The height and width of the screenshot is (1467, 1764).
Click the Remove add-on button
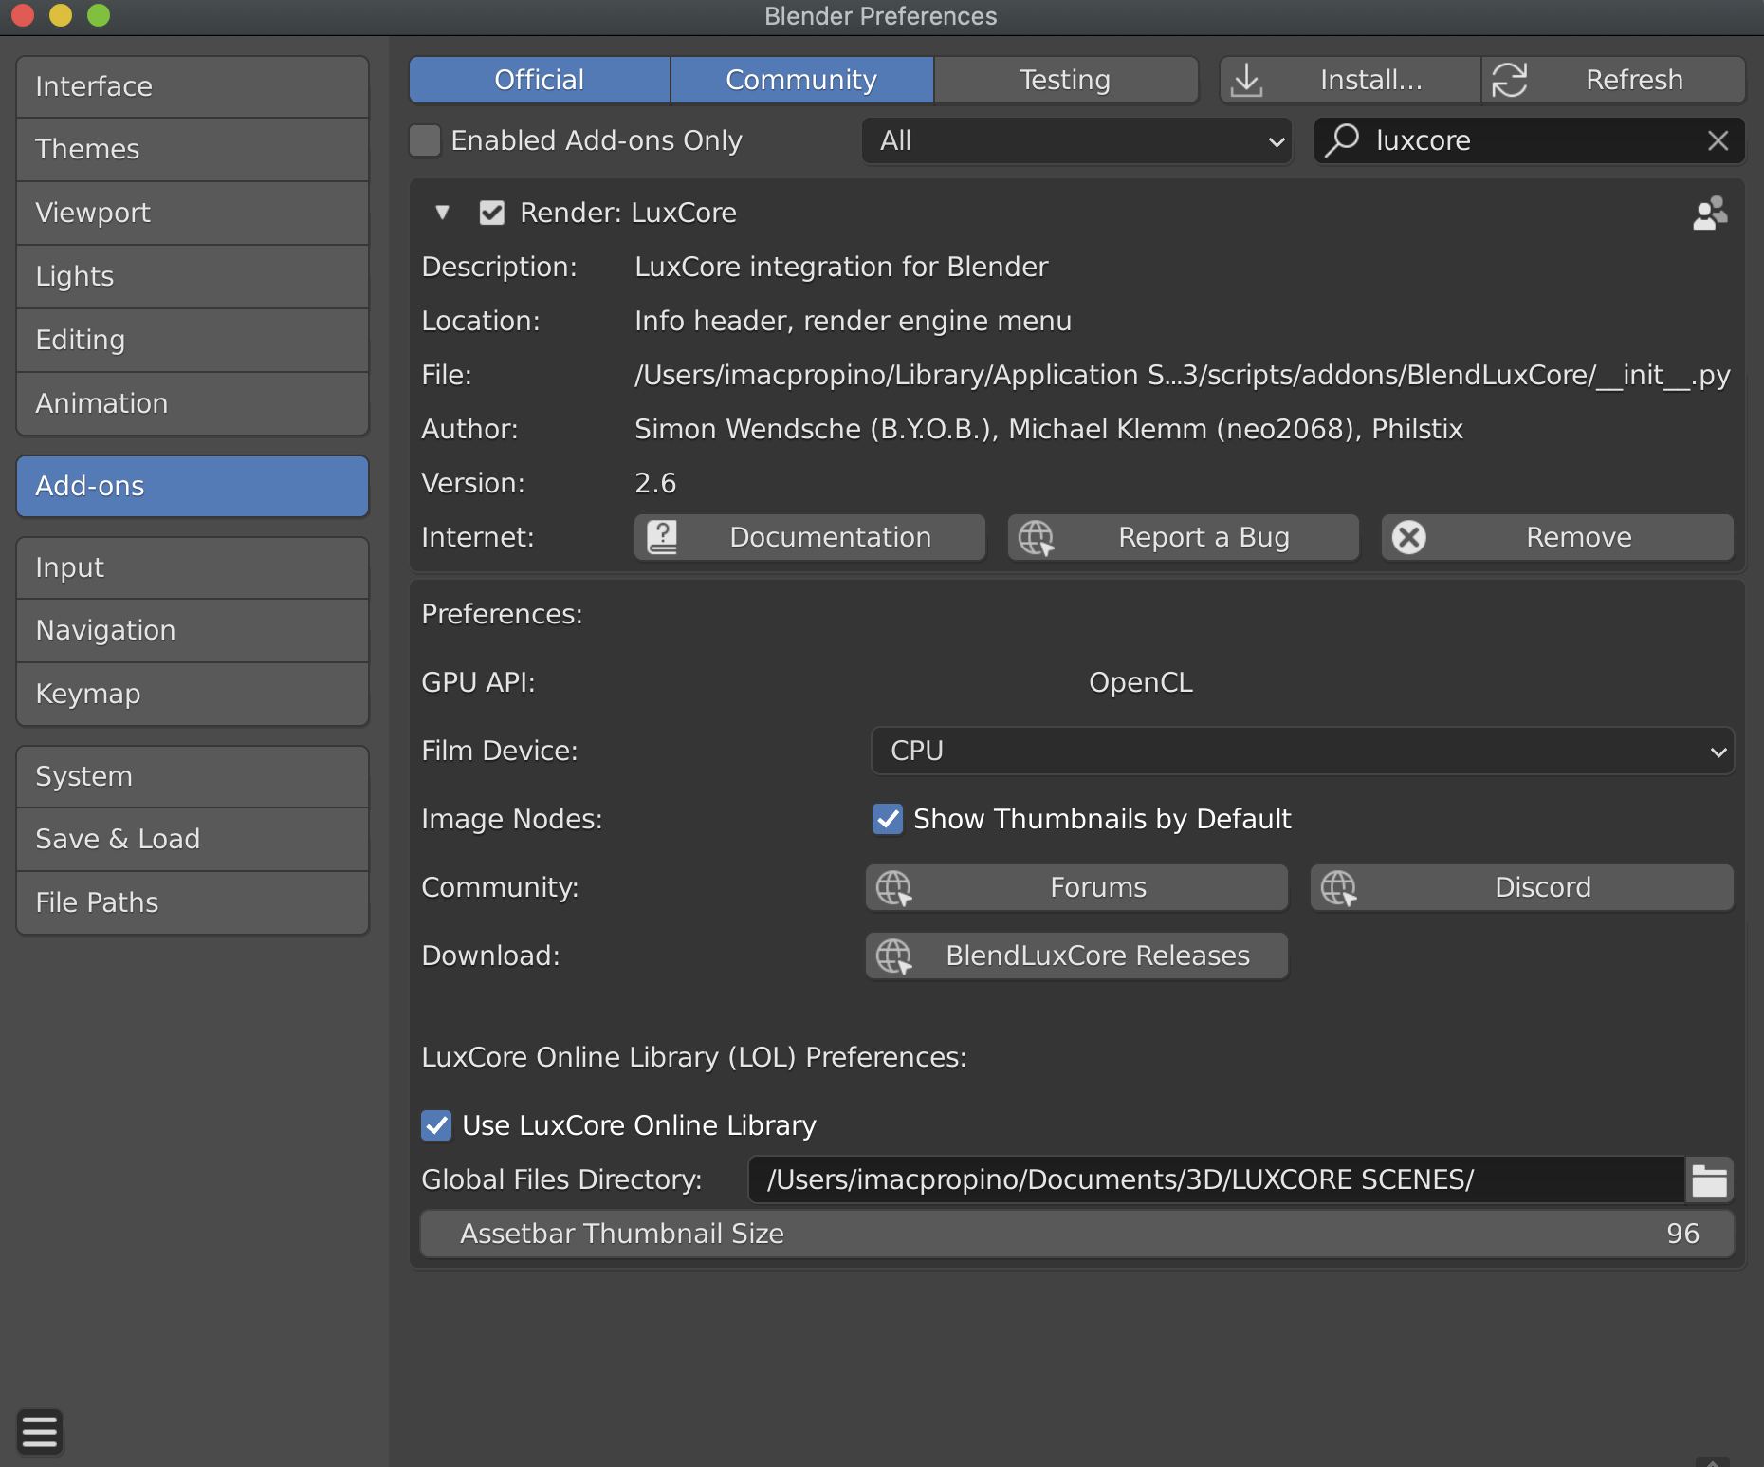[1557, 538]
